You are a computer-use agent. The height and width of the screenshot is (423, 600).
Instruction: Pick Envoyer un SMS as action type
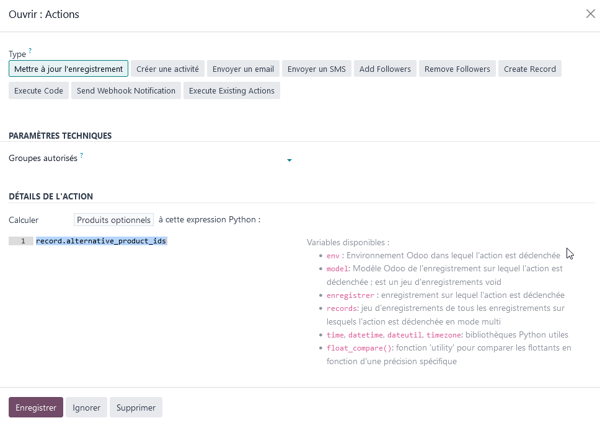point(317,69)
